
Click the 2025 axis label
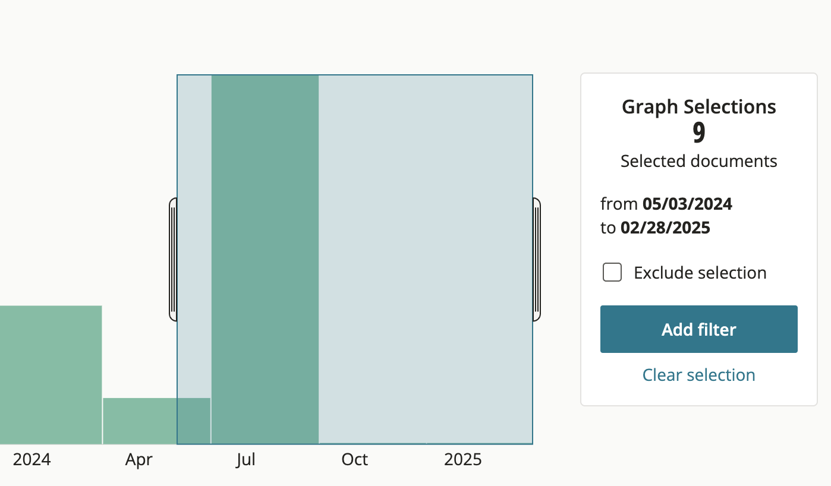tap(463, 459)
